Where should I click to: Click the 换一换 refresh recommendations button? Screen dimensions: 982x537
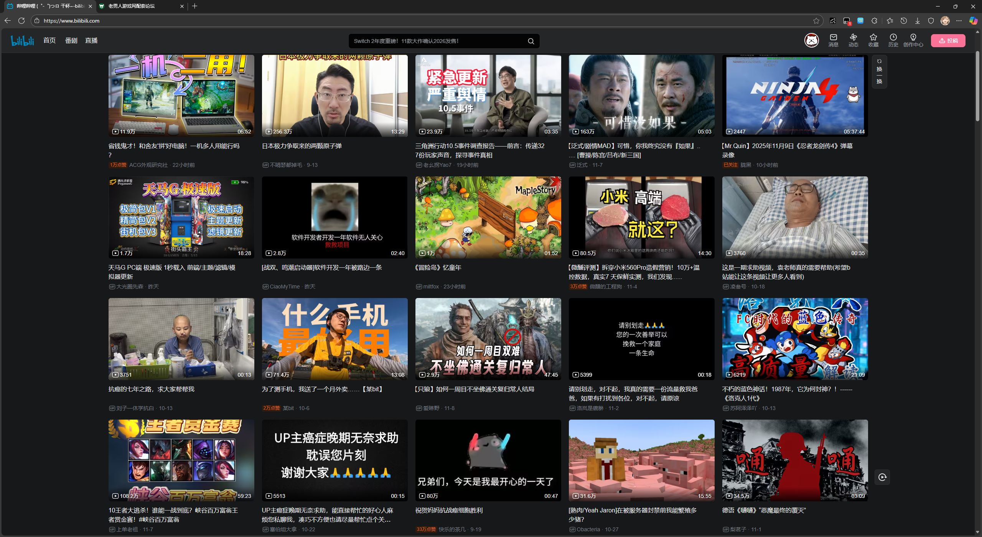[879, 71]
